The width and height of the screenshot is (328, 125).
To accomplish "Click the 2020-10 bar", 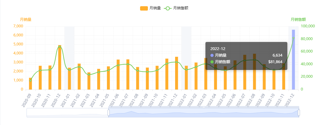I will click(40, 78).
